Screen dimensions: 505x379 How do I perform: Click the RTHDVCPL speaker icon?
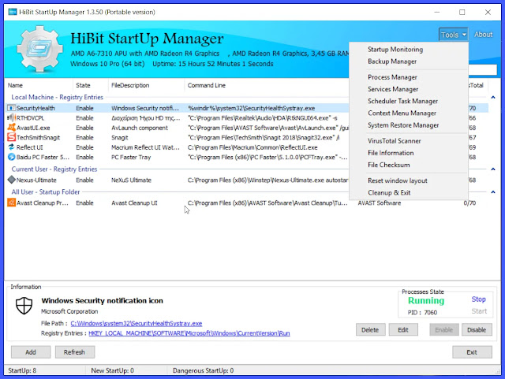coord(11,117)
